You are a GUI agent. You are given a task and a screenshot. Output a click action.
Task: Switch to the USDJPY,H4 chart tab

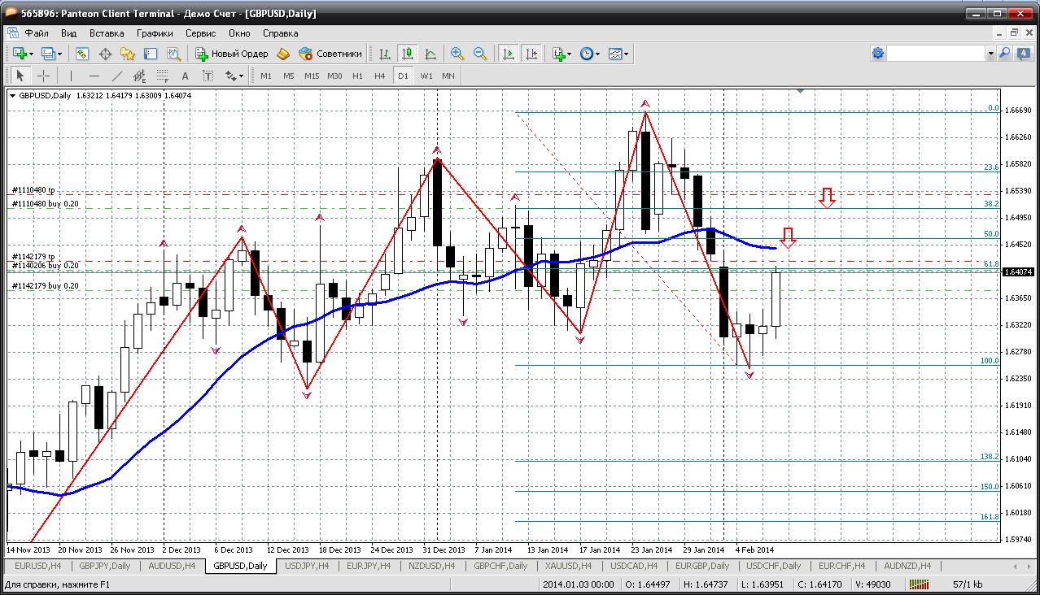coord(306,566)
